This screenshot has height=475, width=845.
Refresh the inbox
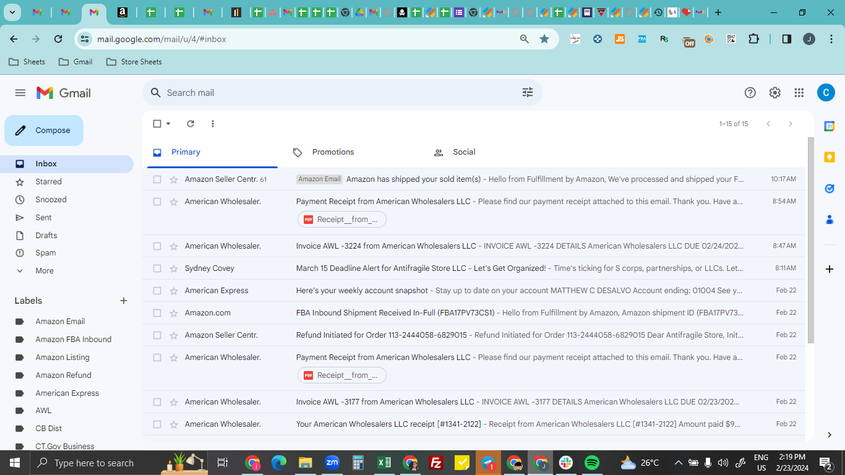191,124
